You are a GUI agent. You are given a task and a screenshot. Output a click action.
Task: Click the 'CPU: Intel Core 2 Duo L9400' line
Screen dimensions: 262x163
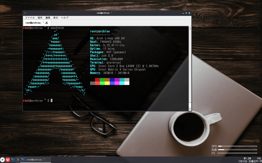[x=124, y=66]
